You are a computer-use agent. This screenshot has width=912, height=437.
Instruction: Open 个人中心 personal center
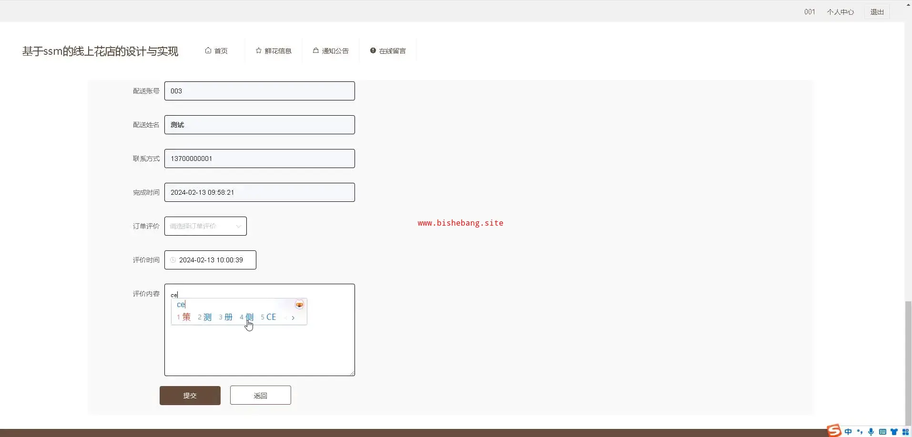[841, 12]
